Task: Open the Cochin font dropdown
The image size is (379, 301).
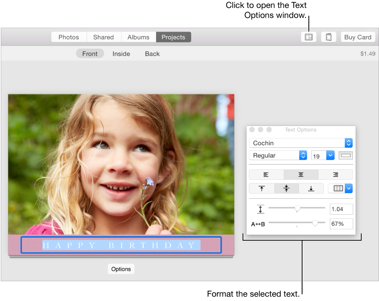Action: click(301, 143)
